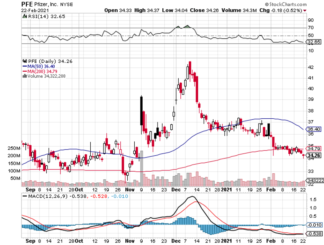Screen dimensions: 324x245
Task: Click the NYSE exchange label
Action: tap(67, 4)
